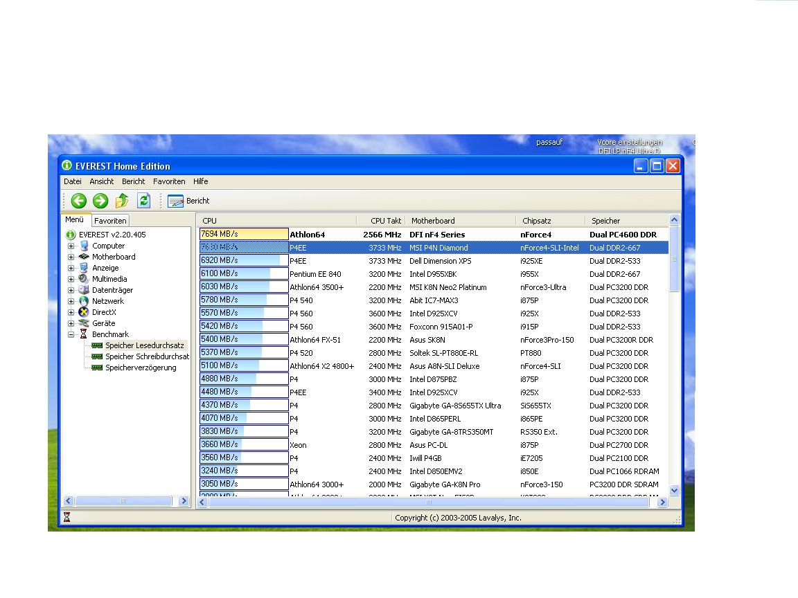Image resolution: width=798 pixels, height=598 pixels.
Task: Expand the Multimedia tree node
Action: click(x=71, y=279)
